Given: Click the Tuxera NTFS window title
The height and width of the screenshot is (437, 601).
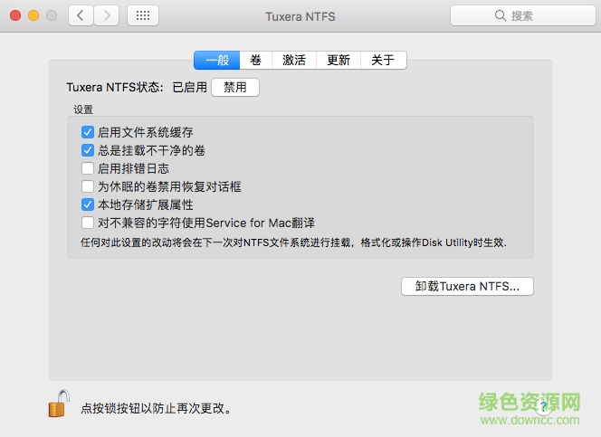Looking at the screenshot, I should coord(300,16).
